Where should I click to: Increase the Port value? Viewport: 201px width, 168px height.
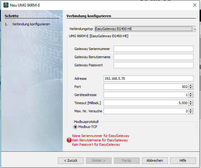tap(191, 85)
